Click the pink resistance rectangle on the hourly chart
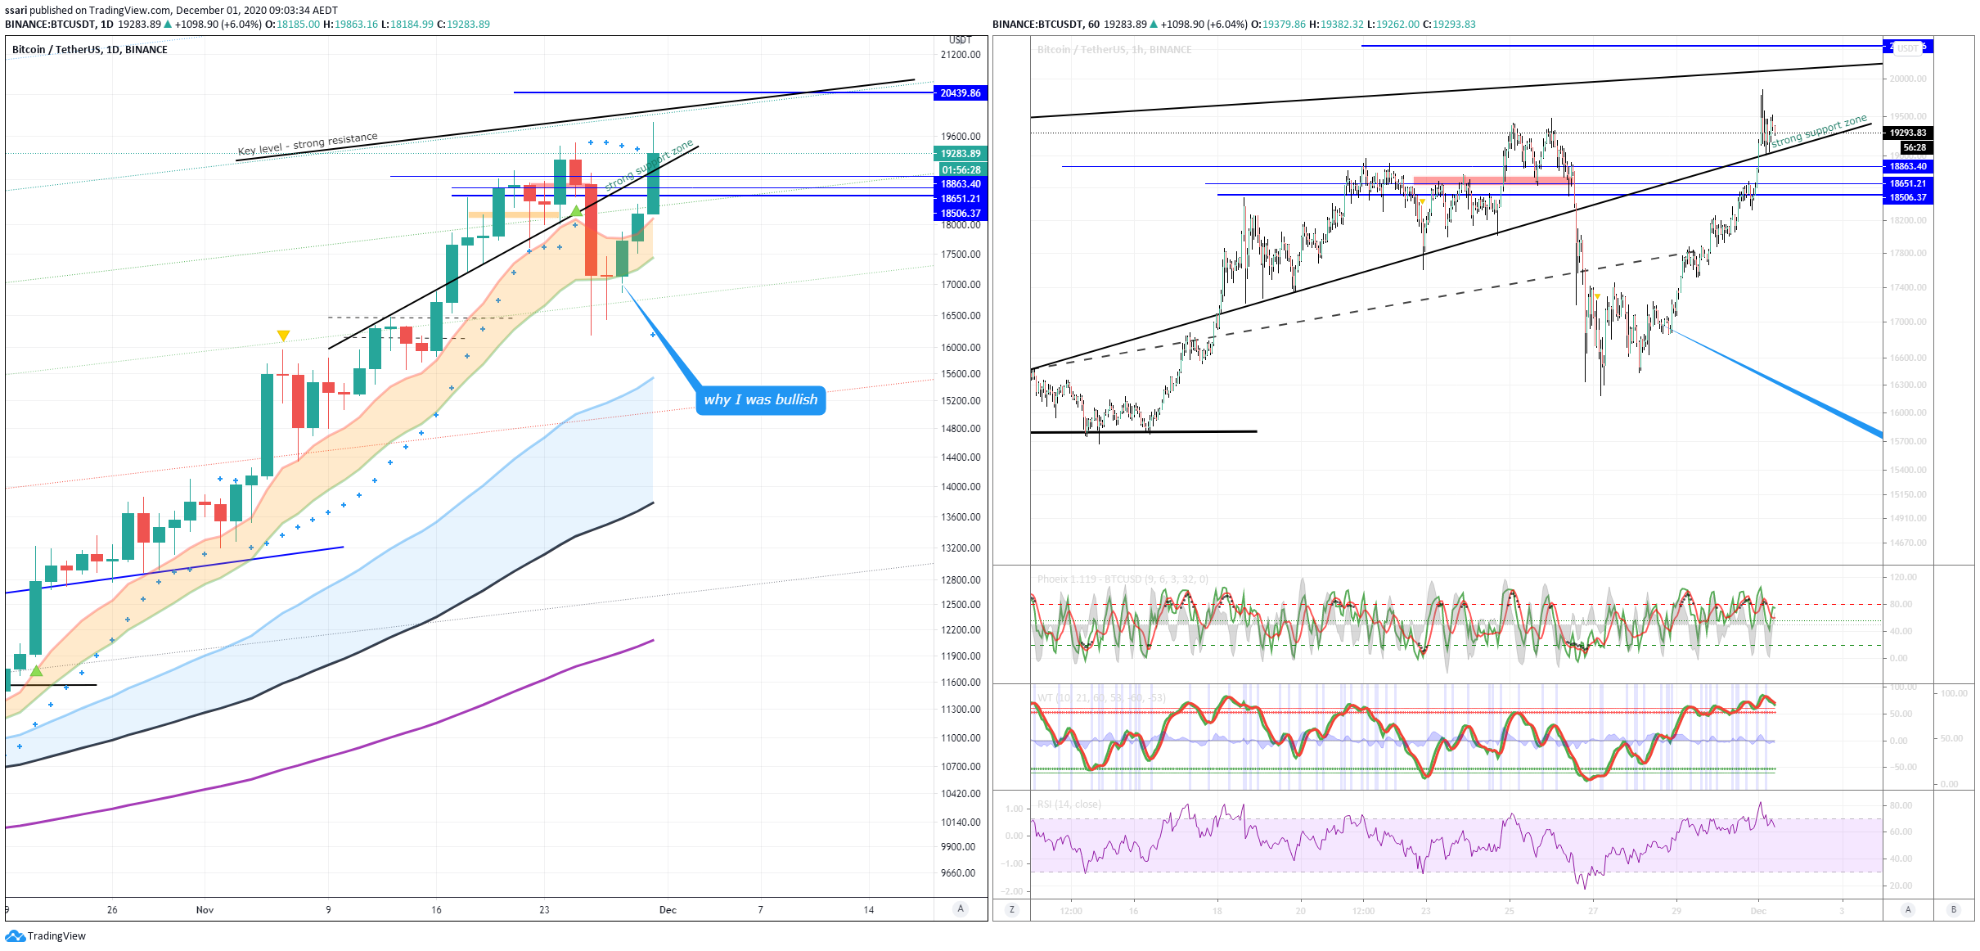Screen dimensions: 1980x951 coord(1492,180)
